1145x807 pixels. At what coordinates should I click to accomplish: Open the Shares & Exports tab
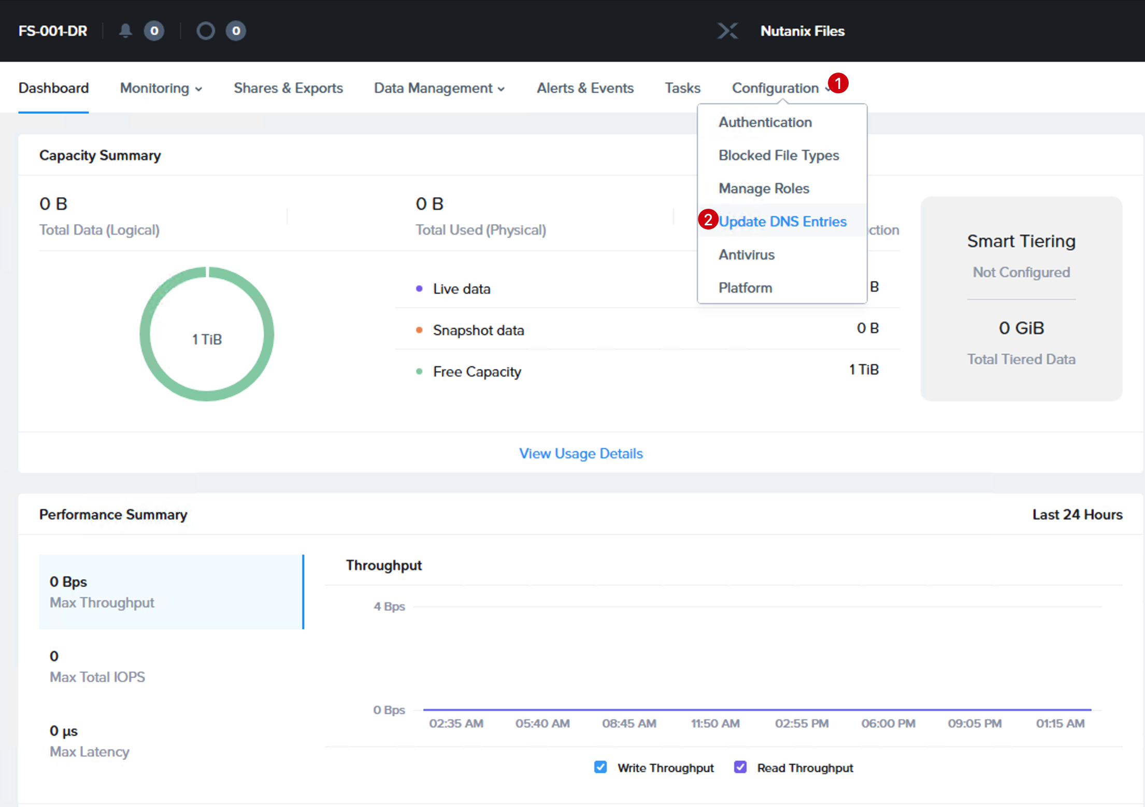click(288, 88)
